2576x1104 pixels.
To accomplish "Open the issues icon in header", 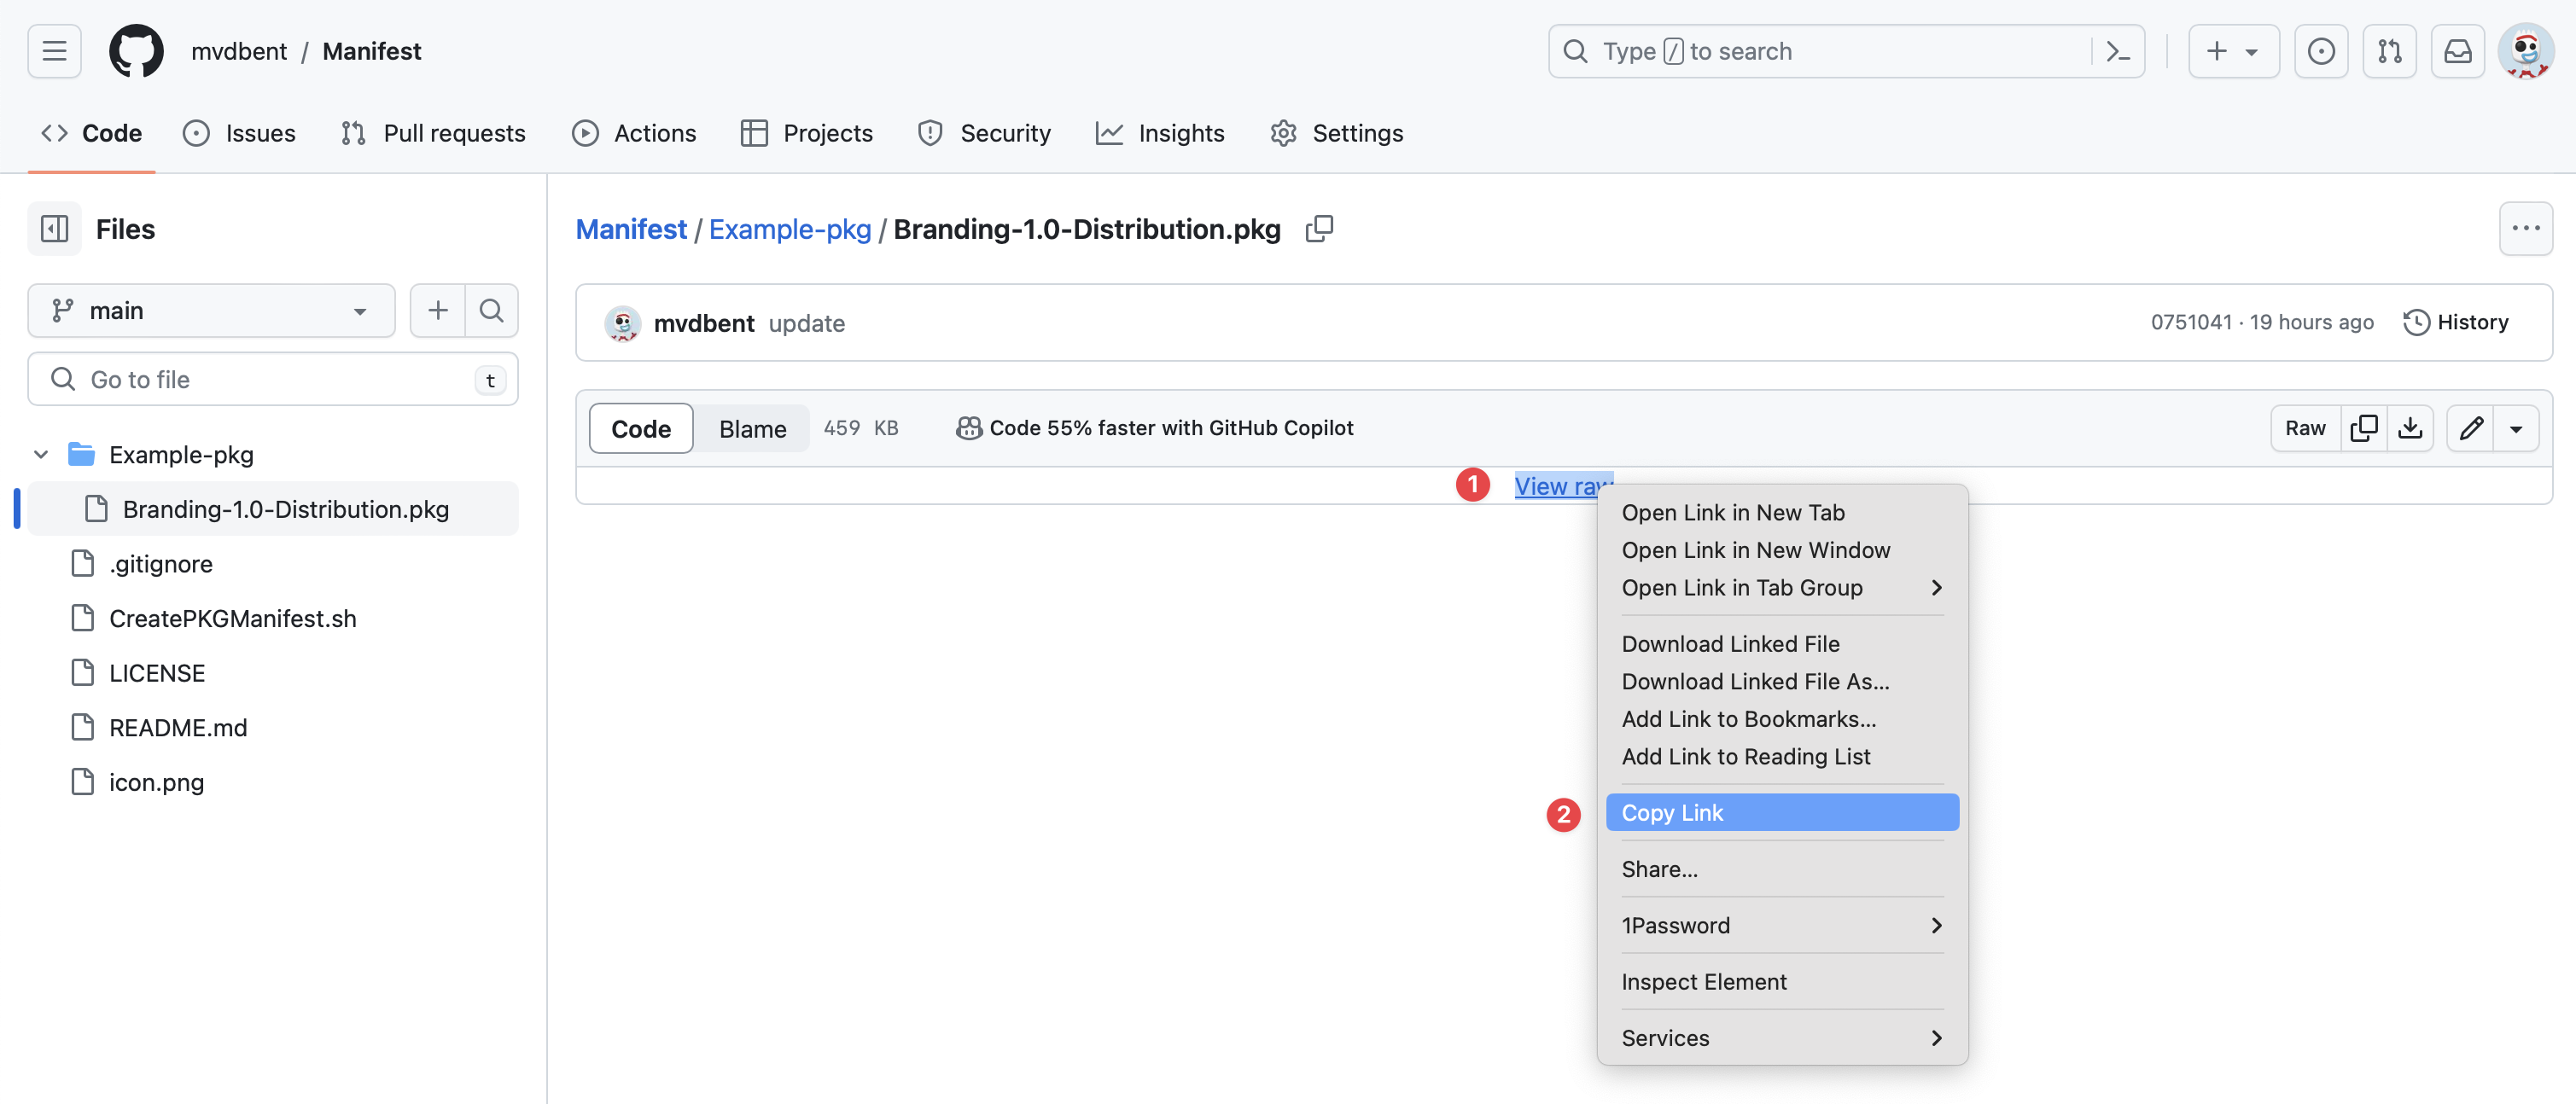I will coord(2321,51).
